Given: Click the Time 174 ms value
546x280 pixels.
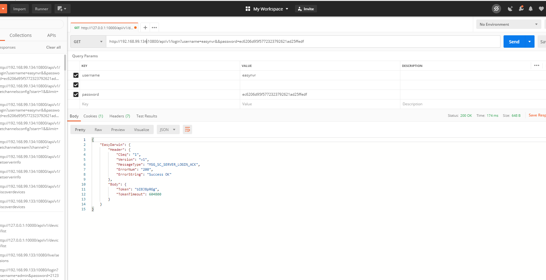Looking at the screenshot, I should point(492,116).
